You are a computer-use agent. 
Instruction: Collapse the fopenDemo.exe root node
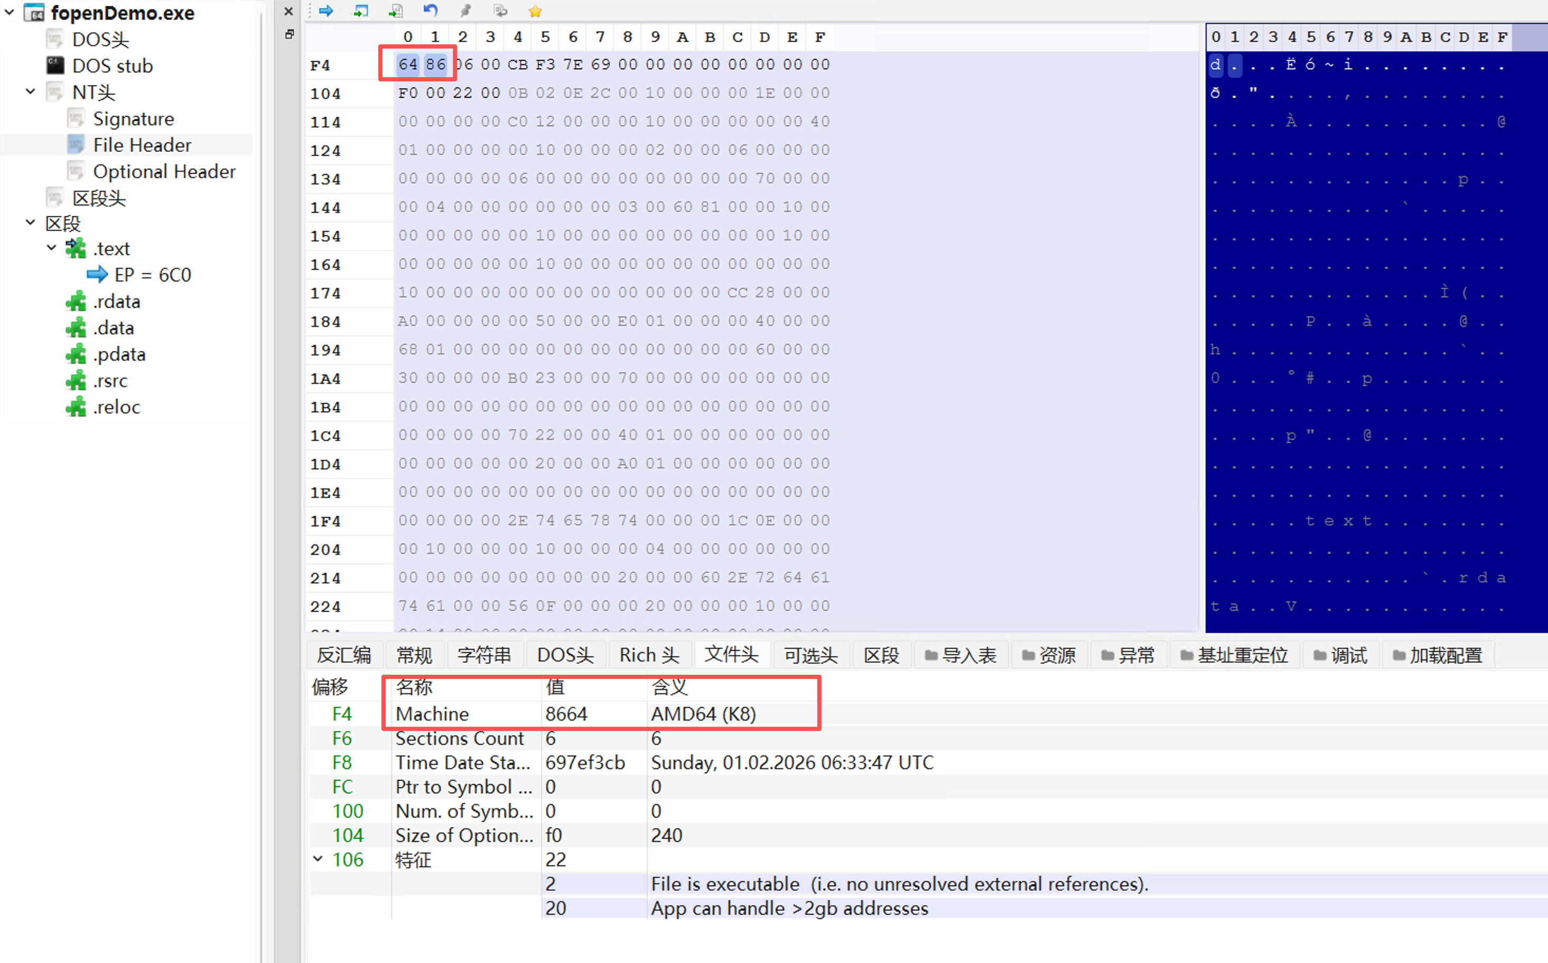[10, 12]
